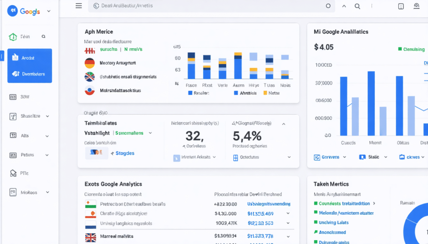Click UK flag beside Marreal malyiits
The width and height of the screenshot is (428, 244).
pos(91,237)
